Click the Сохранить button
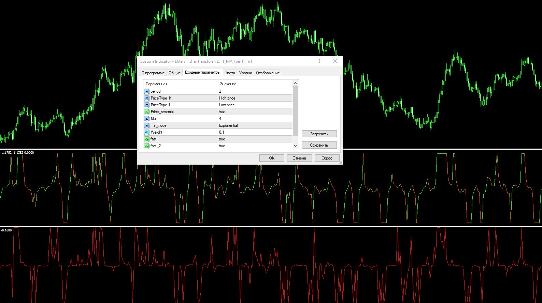 [x=319, y=145]
